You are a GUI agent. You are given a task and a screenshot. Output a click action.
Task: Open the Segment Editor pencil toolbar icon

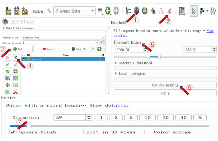coord(169,11)
